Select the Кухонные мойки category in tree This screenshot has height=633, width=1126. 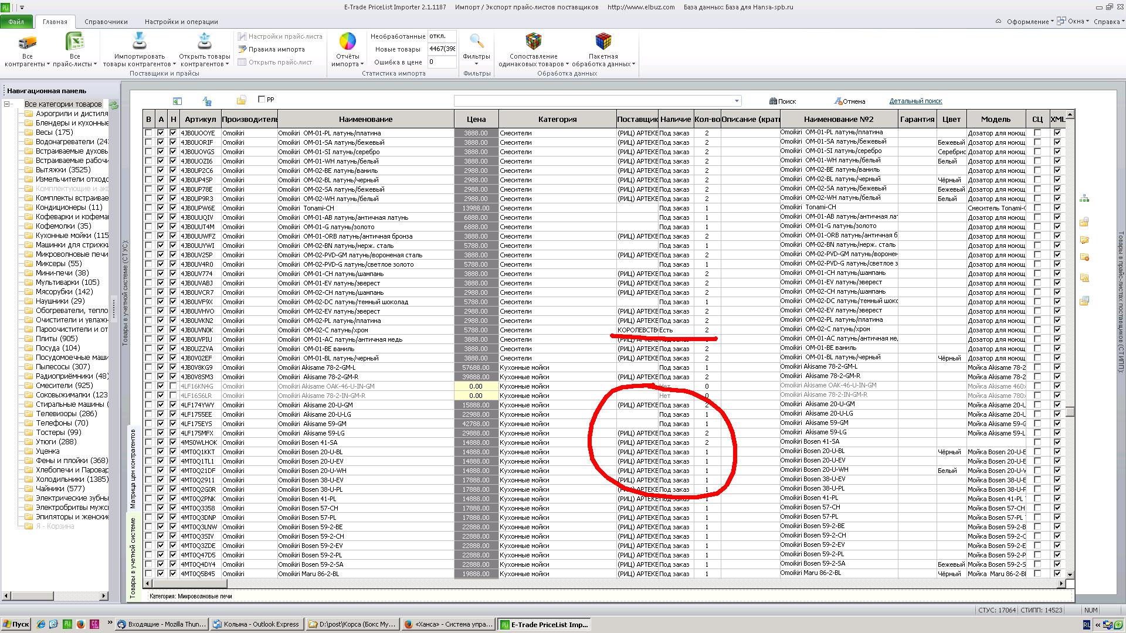pos(72,235)
